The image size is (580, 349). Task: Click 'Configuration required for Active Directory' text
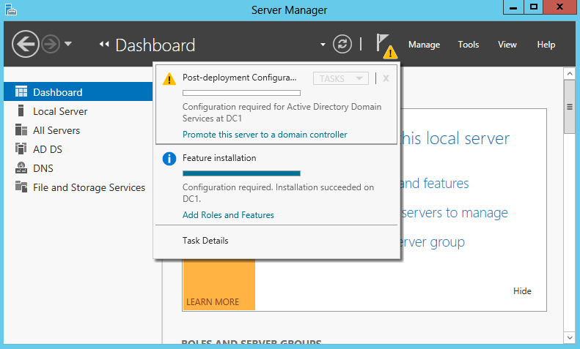[282, 113]
